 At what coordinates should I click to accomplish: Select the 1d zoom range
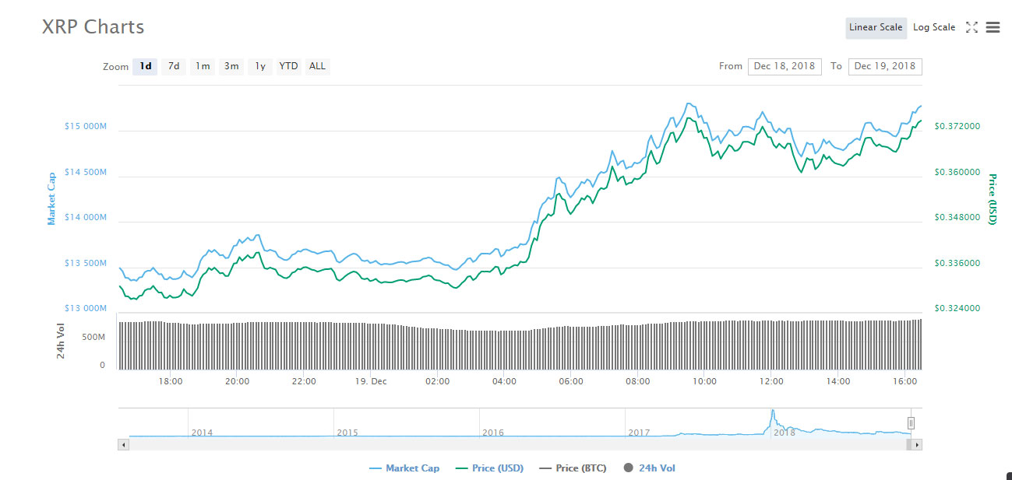[146, 66]
